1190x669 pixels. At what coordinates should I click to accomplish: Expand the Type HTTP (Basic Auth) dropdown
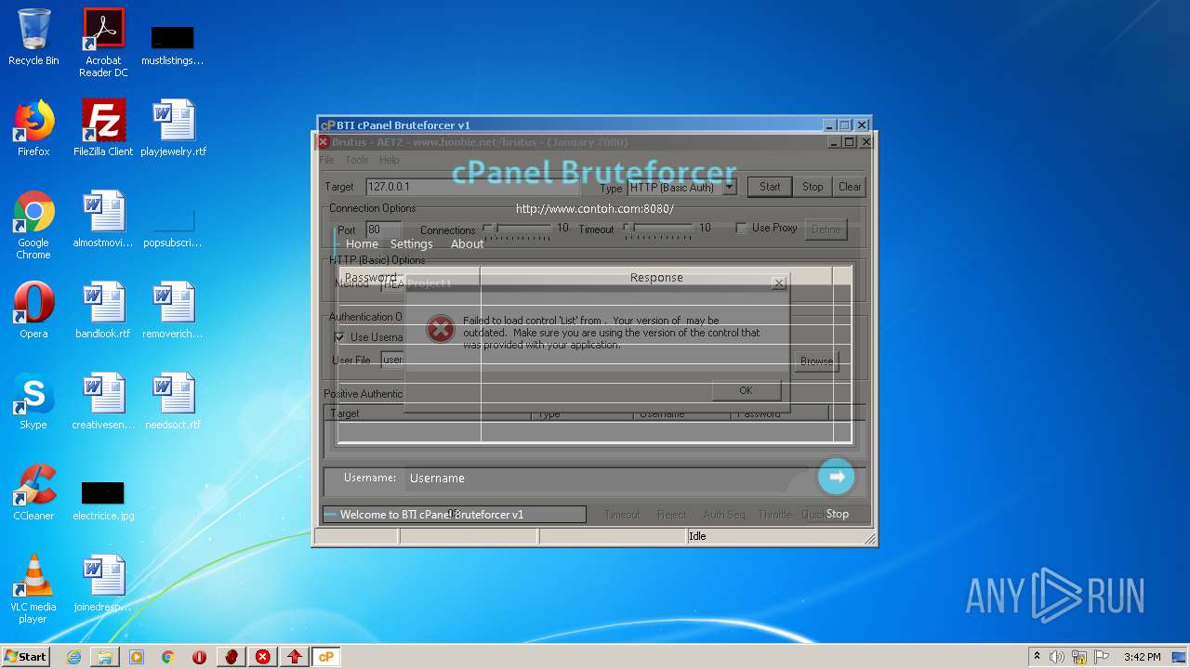click(729, 187)
